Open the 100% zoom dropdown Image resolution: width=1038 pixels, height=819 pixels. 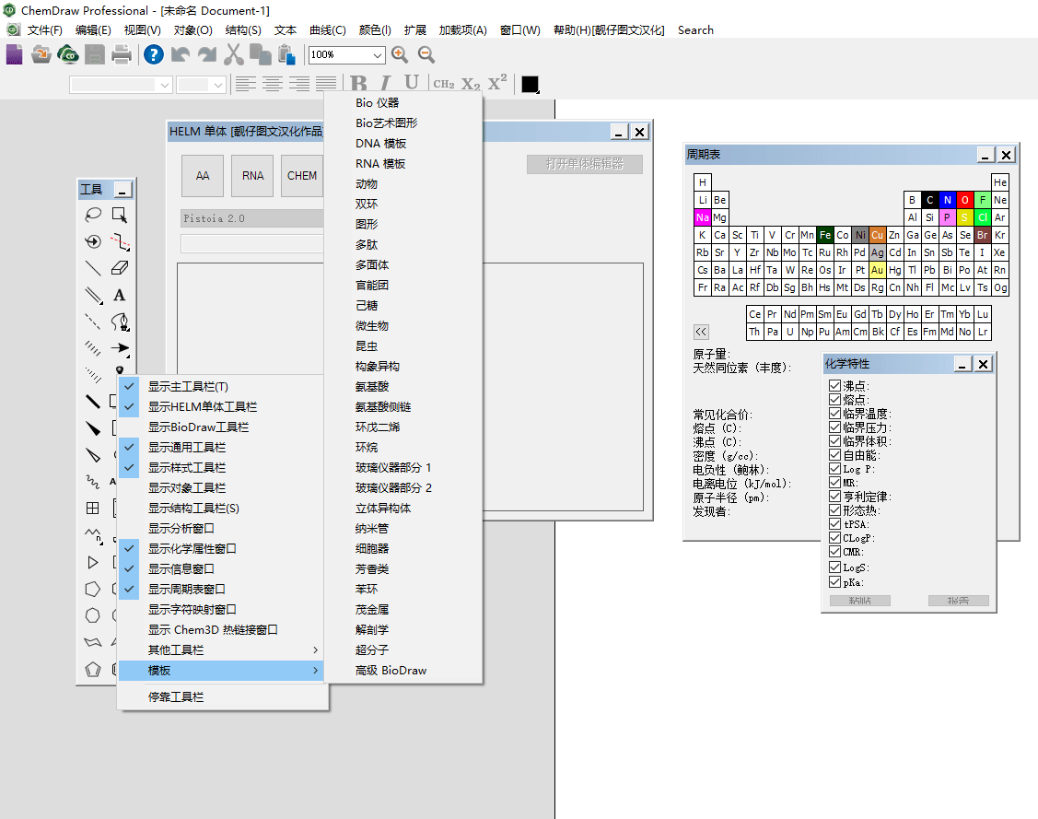(378, 55)
